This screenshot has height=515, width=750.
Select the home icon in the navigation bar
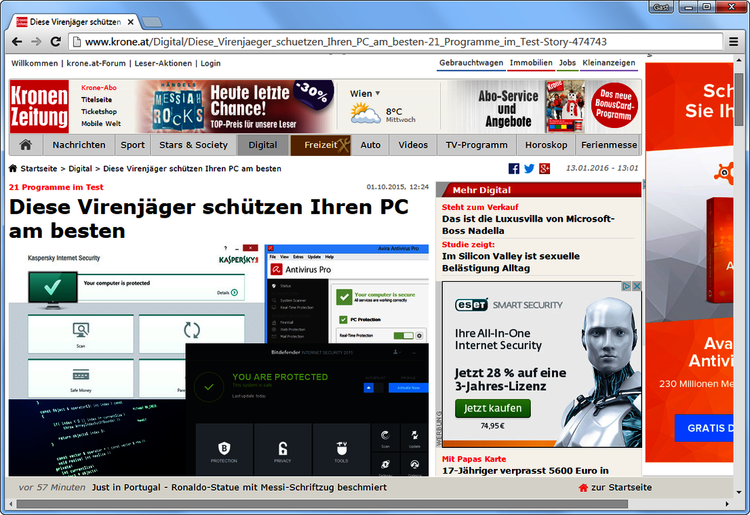[x=25, y=144]
